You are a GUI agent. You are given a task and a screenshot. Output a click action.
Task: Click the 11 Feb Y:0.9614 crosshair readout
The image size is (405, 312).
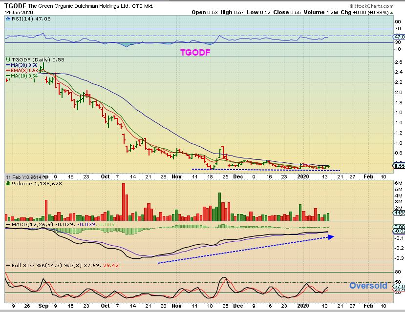(x=23, y=177)
